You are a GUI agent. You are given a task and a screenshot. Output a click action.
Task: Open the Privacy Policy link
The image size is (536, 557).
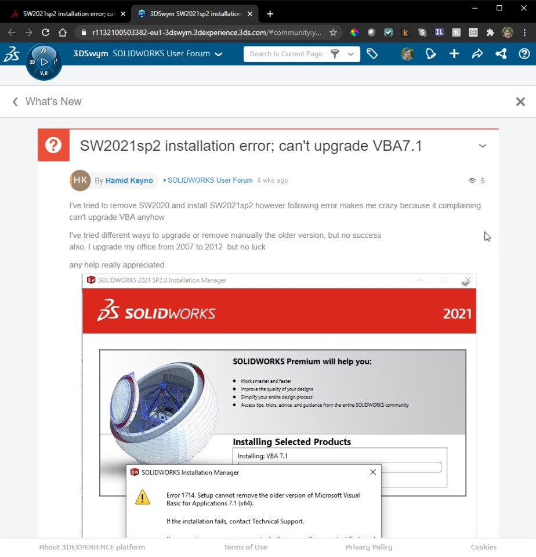pyautogui.click(x=369, y=547)
